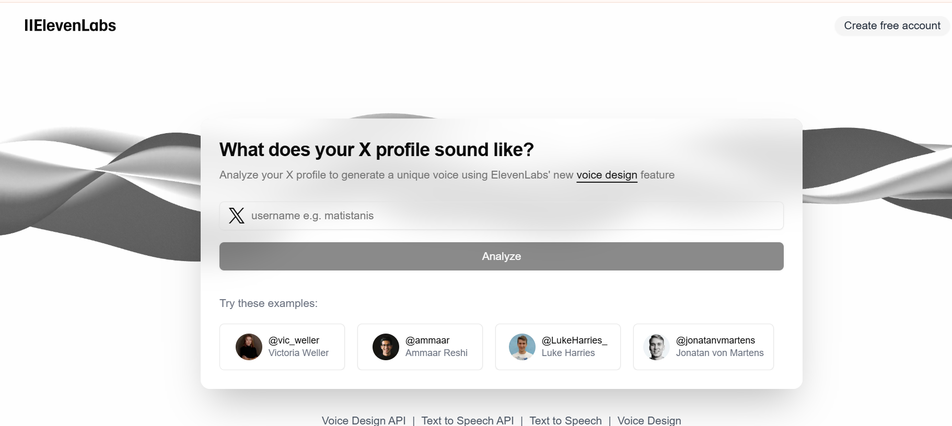952x426 pixels.
Task: Open the voice design link in the description
Action: [x=607, y=175]
